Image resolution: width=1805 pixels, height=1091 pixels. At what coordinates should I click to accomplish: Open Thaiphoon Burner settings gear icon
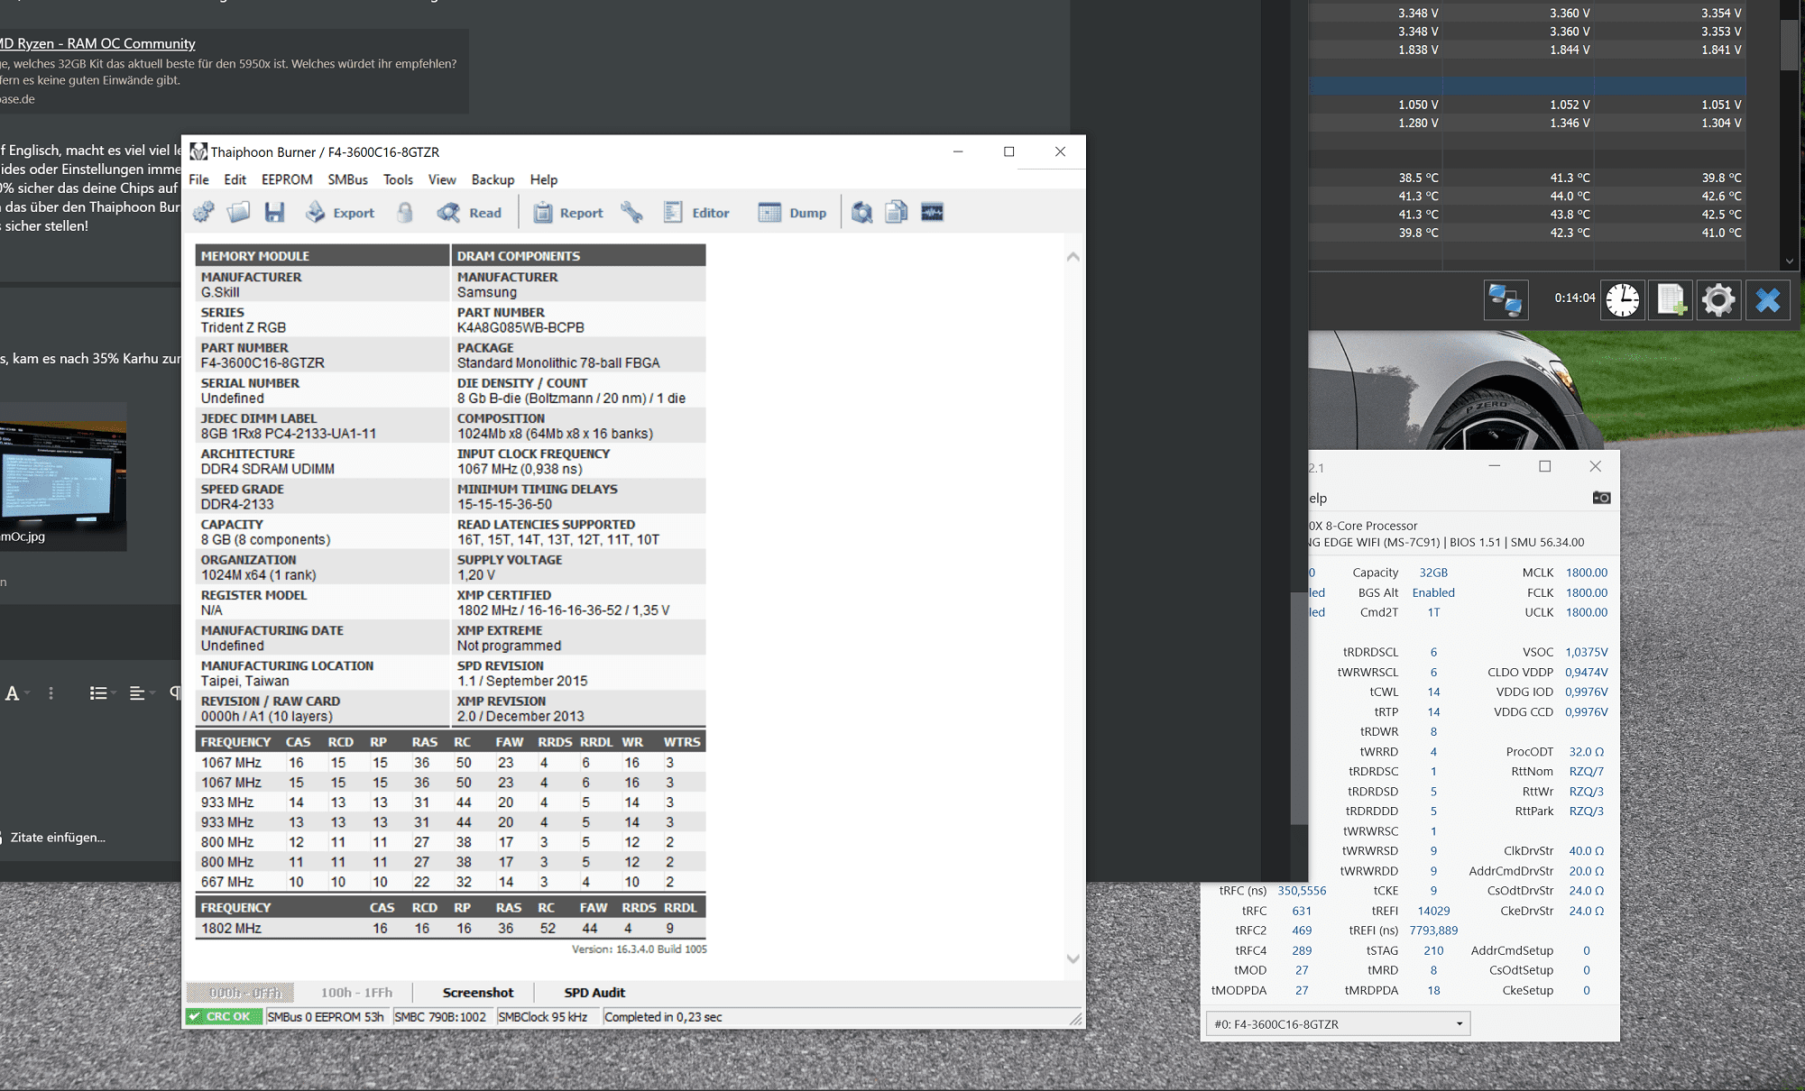(x=204, y=213)
